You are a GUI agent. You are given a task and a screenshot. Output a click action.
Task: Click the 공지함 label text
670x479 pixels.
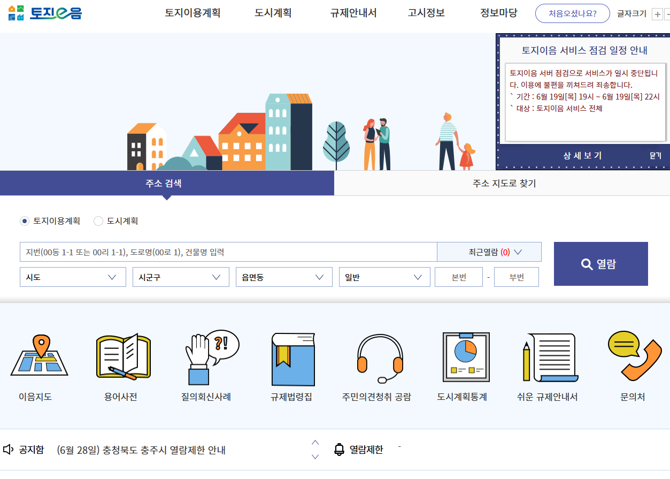(x=32, y=450)
